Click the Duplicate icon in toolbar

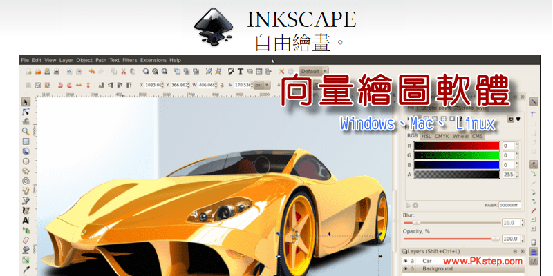[x=178, y=72]
